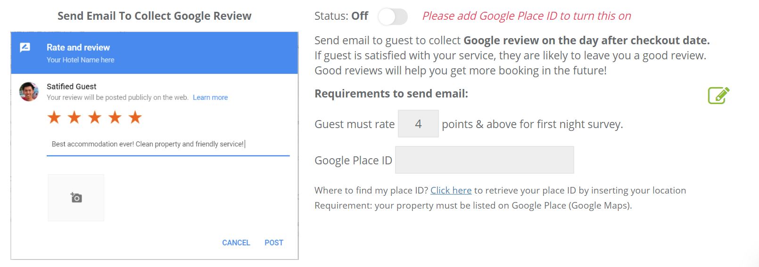759x267 pixels.
Task: Click the "Your Hotel Name here" subtitle
Action: pos(81,60)
